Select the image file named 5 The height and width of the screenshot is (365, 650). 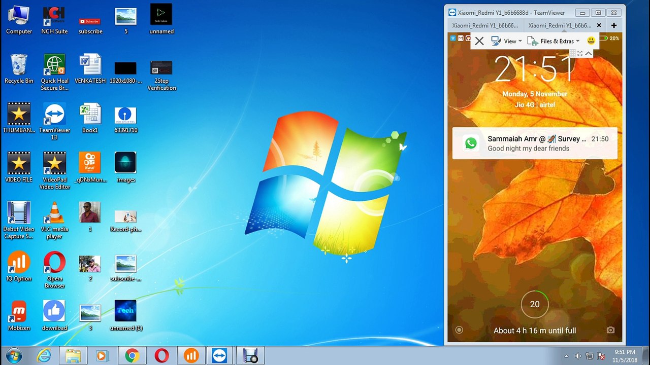(x=125, y=20)
